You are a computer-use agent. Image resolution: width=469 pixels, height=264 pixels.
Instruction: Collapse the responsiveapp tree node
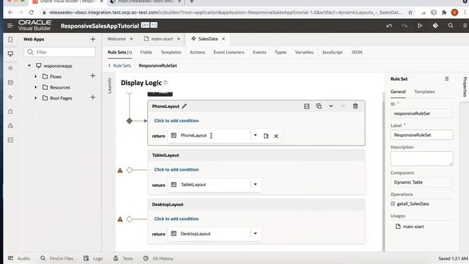29,65
